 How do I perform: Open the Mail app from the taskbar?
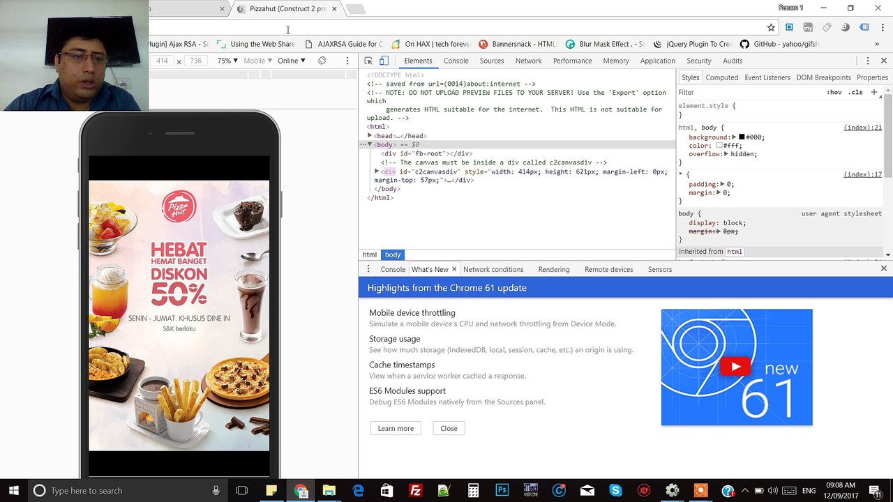(x=587, y=491)
